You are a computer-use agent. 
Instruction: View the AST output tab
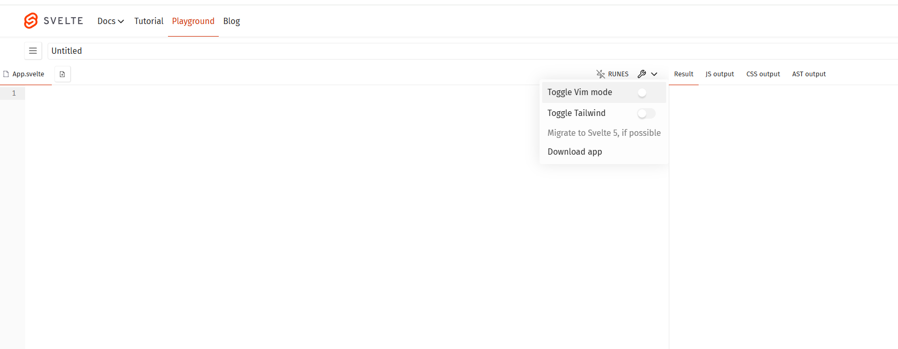tap(809, 74)
